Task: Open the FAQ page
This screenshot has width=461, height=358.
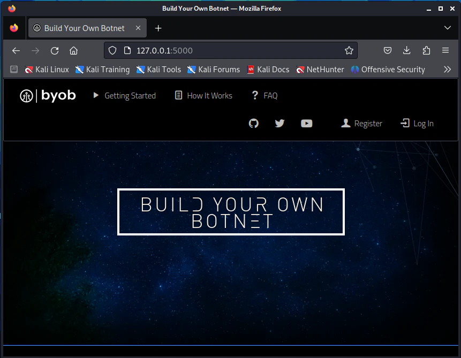Action: 264,96
